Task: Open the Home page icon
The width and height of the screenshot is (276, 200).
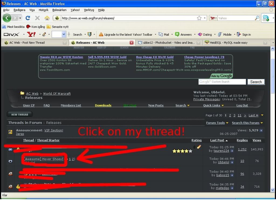Action: tap(47, 18)
